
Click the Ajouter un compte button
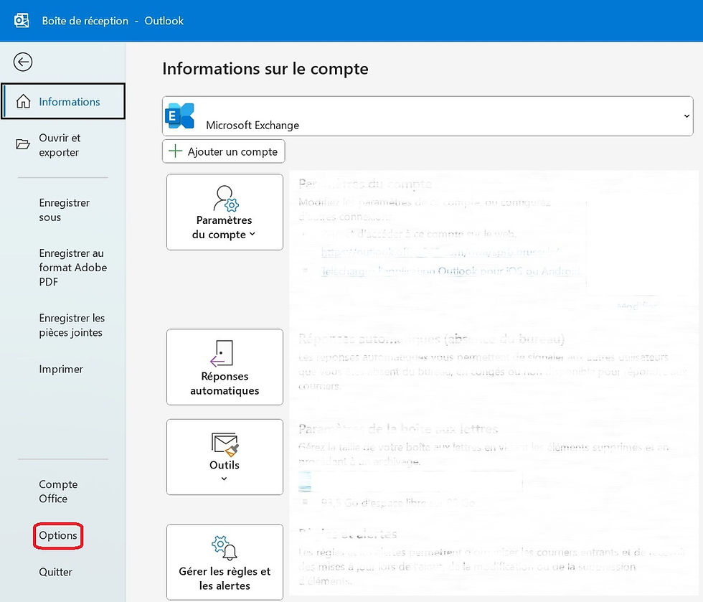pos(223,151)
